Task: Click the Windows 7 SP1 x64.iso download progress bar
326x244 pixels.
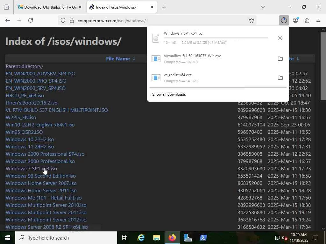Action: [x=216, y=38]
